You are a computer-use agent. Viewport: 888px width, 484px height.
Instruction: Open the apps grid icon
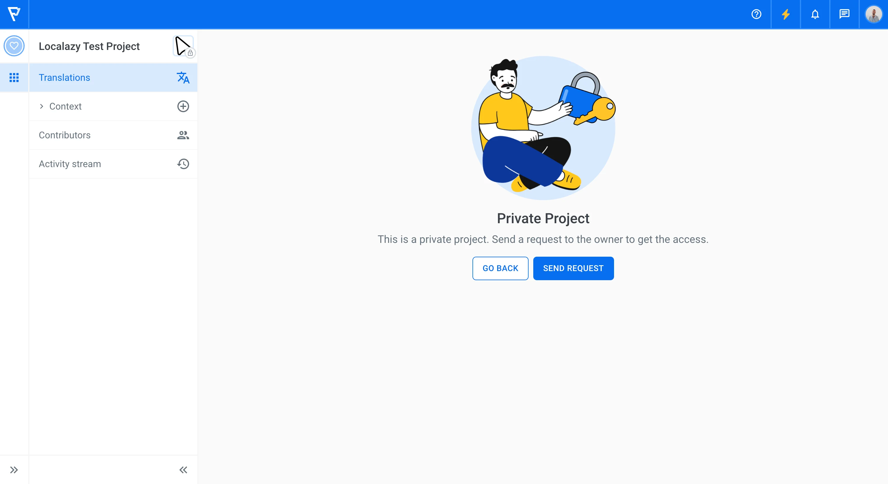(x=14, y=78)
